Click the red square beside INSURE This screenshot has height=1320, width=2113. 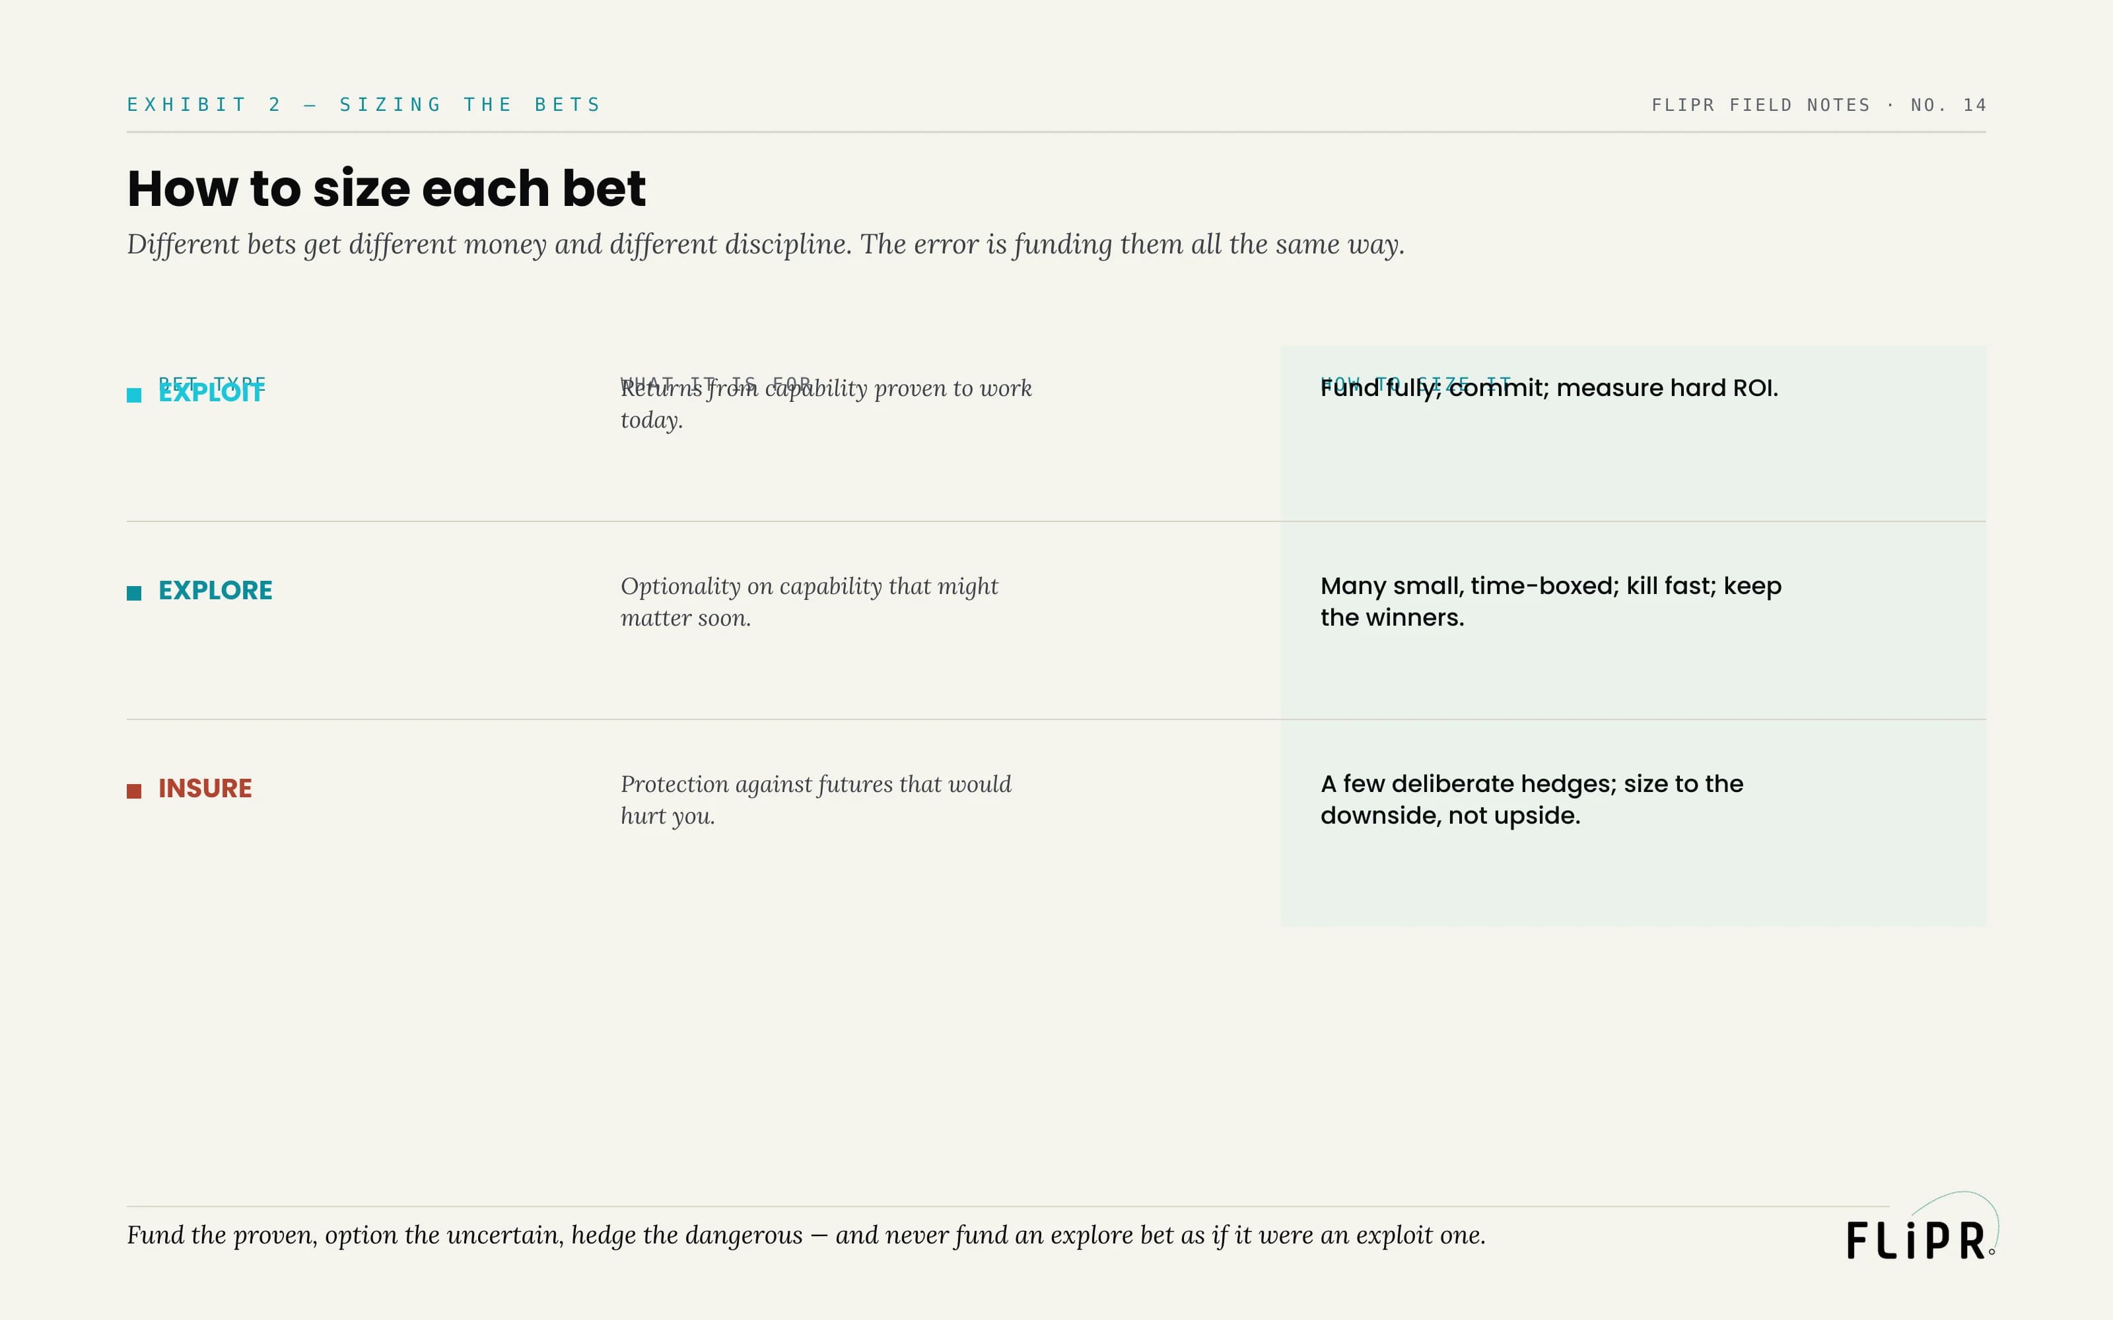click(x=133, y=791)
